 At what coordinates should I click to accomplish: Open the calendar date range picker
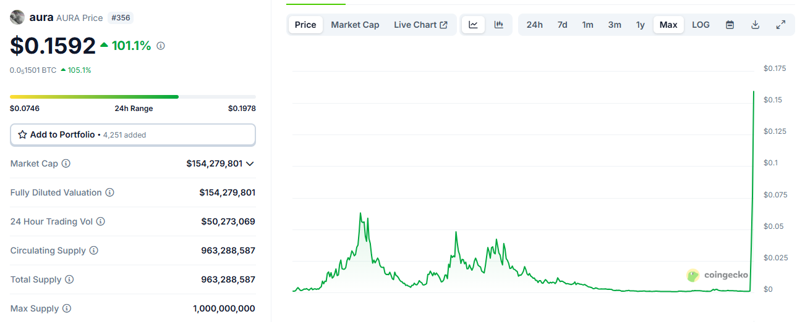point(730,25)
